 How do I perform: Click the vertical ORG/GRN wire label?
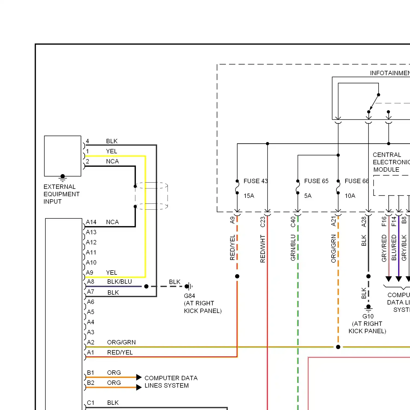tap(333, 249)
